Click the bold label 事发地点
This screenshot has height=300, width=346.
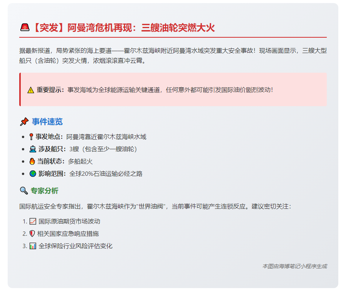50,137
